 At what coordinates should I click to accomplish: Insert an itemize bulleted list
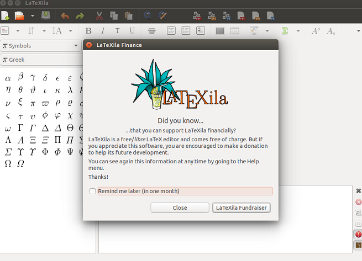[x=171, y=31]
